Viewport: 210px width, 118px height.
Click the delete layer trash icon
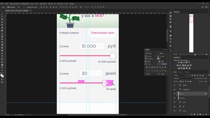point(206,114)
